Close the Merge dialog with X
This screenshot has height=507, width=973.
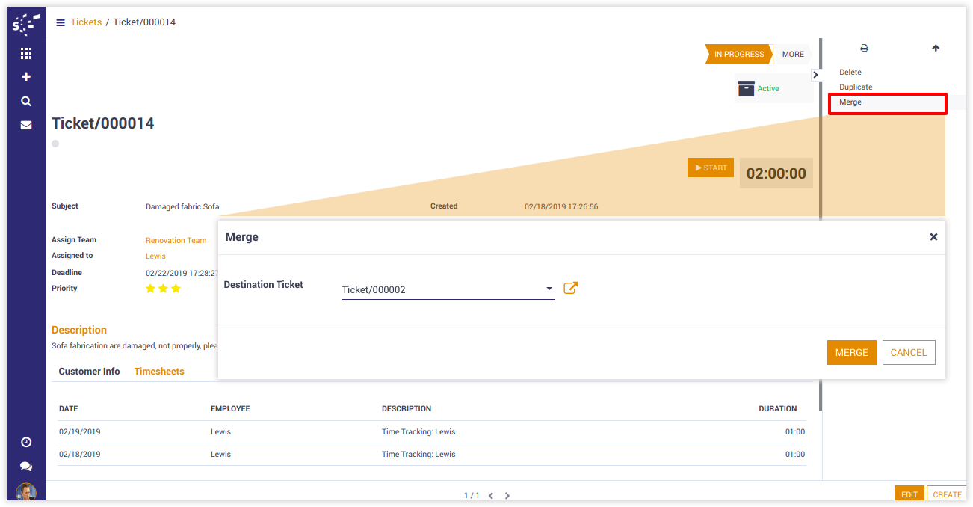click(x=933, y=237)
